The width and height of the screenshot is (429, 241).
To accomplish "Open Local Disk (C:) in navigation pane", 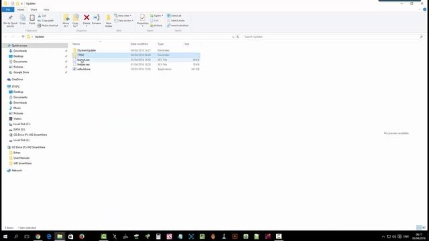I will click(21, 124).
